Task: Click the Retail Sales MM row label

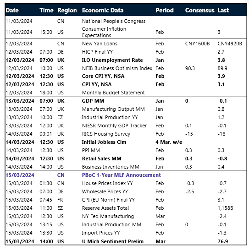Action: pyautogui.click(x=102, y=159)
